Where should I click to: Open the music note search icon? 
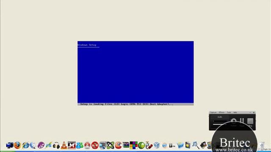tap(196, 145)
